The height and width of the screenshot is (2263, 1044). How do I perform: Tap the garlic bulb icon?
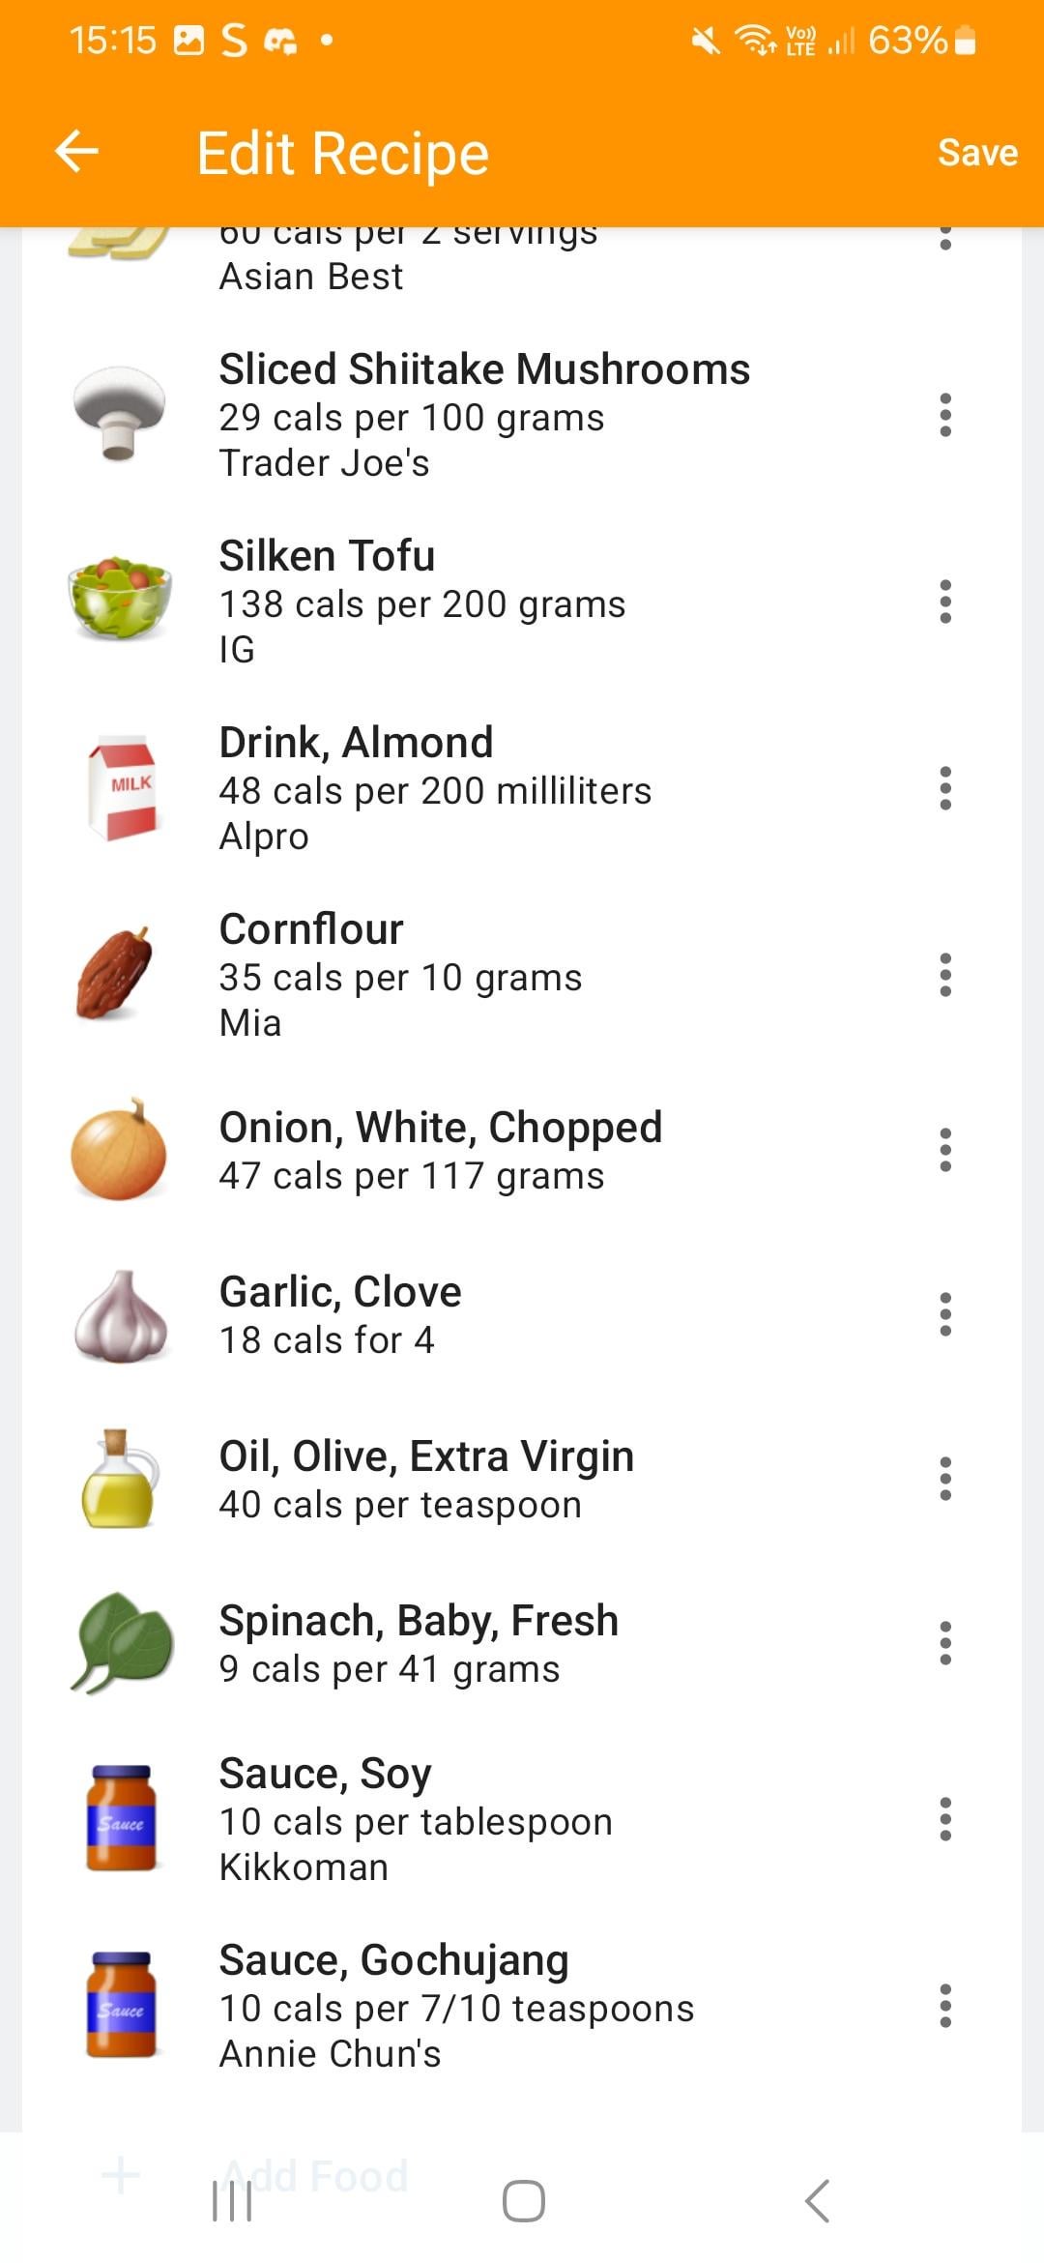[121, 1316]
